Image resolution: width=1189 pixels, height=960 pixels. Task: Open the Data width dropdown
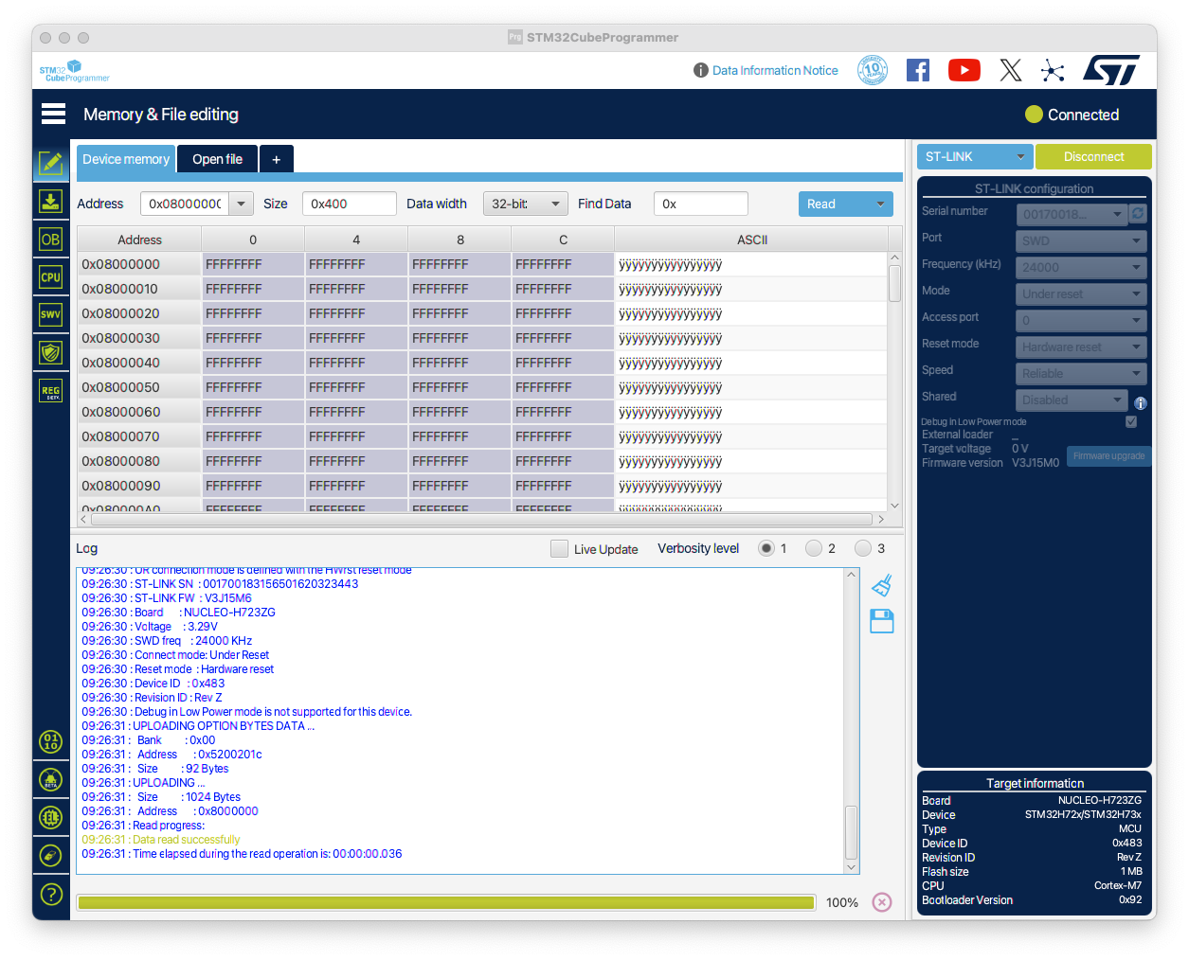pyautogui.click(x=525, y=204)
